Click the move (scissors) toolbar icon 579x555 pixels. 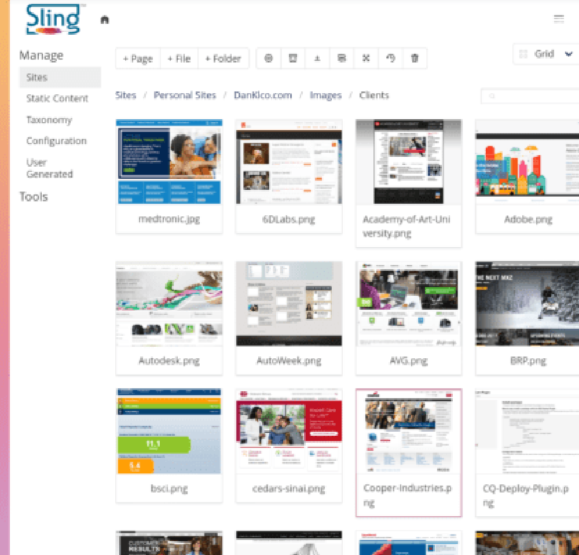pos(366,58)
